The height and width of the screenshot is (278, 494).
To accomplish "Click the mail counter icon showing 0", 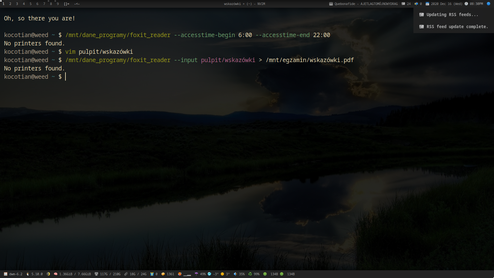I will pos(416,4).
